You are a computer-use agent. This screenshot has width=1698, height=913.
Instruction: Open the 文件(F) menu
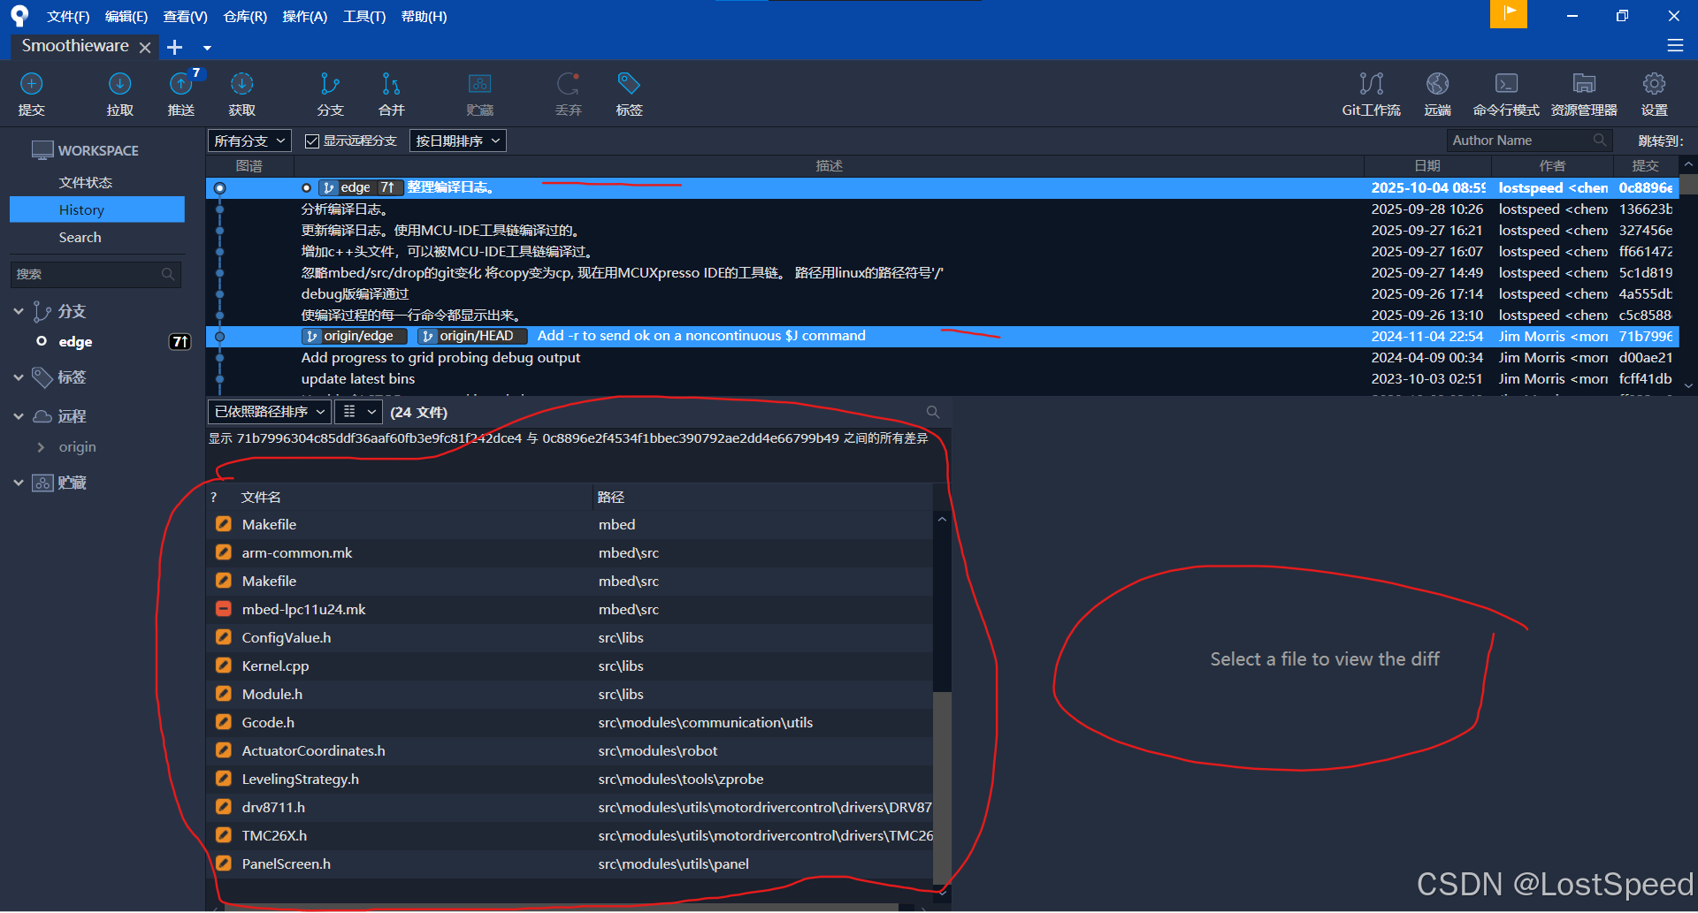(x=68, y=17)
